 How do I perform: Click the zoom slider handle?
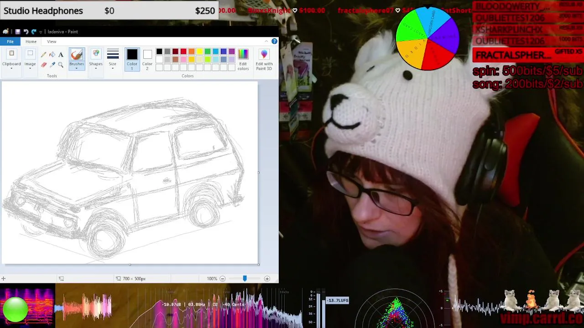[x=245, y=278]
